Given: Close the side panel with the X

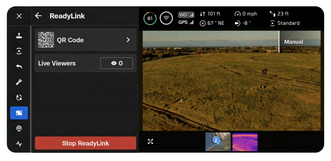Looking at the screenshot, I should point(19,16).
